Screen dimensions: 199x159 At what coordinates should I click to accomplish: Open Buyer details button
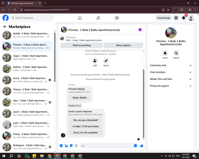pyautogui.click(x=80, y=98)
